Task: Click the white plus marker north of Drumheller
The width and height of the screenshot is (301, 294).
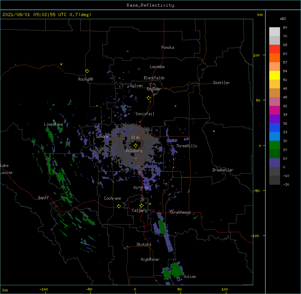Action: [x=214, y=131]
